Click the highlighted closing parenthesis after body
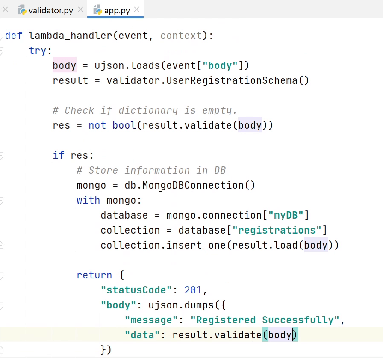 (295, 335)
